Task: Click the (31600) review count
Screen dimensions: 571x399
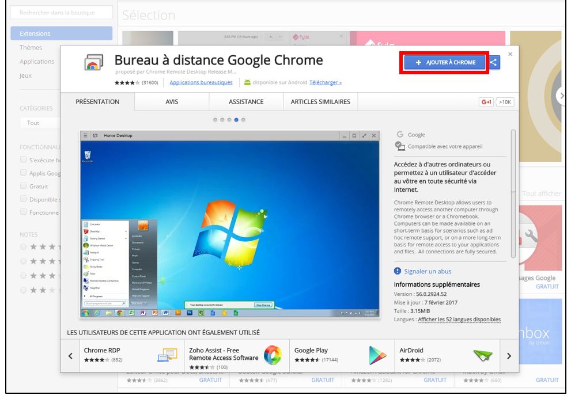Action: [x=150, y=83]
